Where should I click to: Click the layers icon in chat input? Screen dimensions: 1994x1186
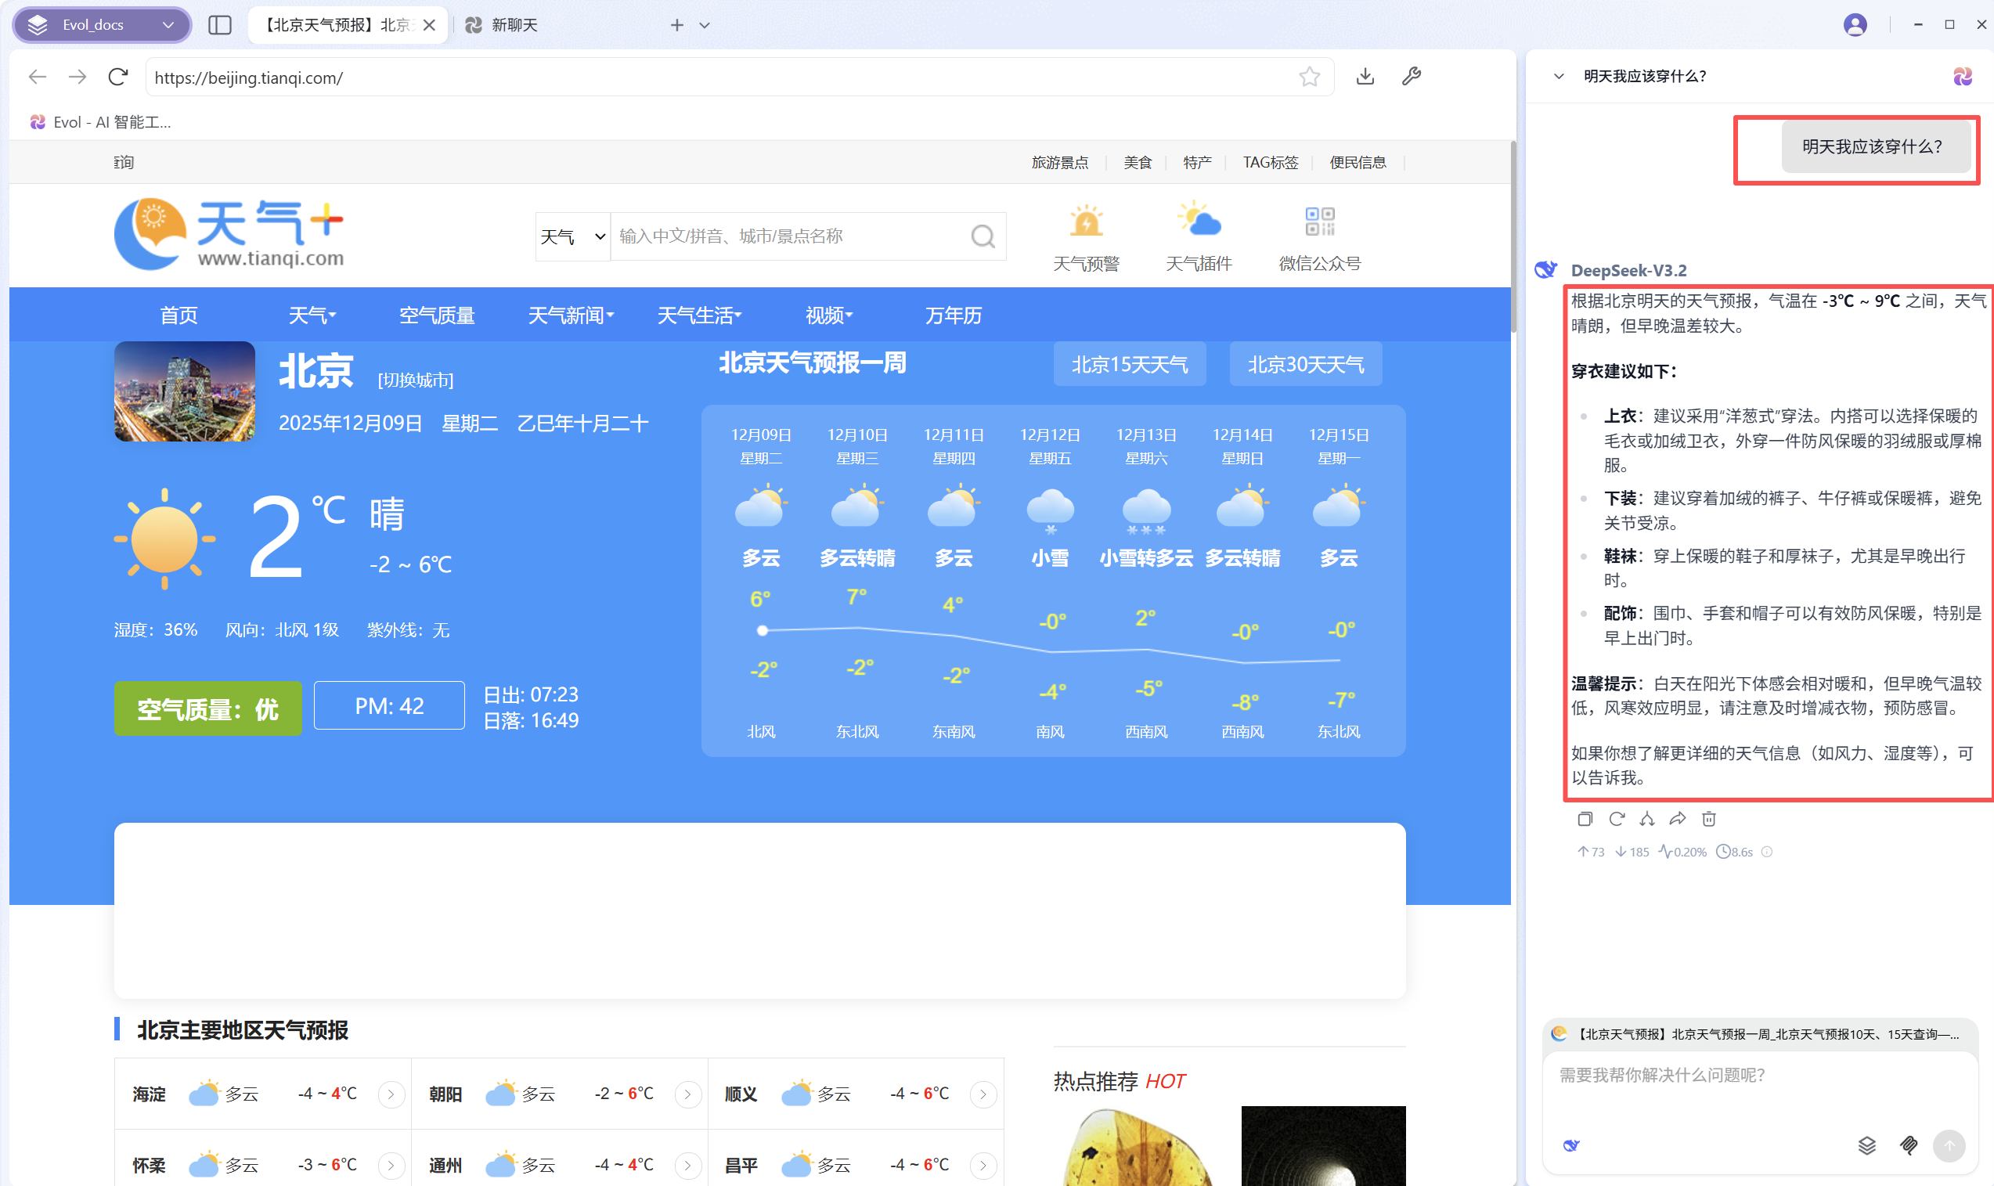1867,1145
